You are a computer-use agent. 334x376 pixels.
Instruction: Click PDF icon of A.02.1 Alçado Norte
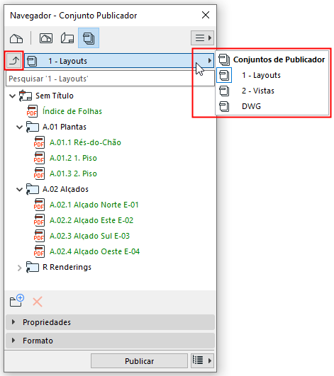(x=39, y=205)
